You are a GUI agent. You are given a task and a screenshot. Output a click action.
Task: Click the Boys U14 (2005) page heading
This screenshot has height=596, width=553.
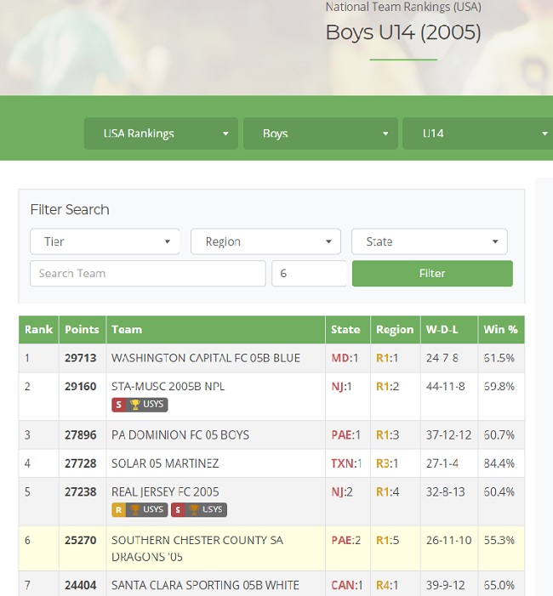(403, 32)
